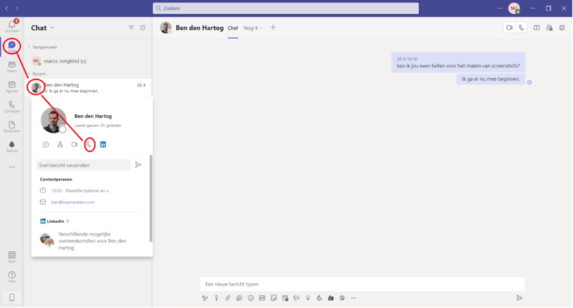Expand the Chat header dropdown

tap(53, 28)
